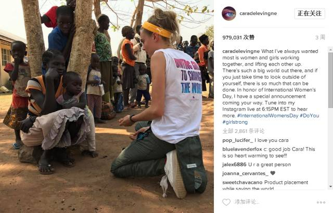Open commenter jalex6886 profile

click(x=234, y=165)
